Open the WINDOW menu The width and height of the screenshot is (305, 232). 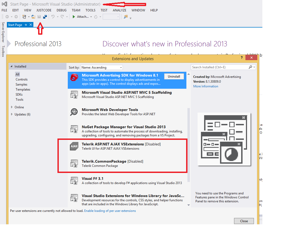click(138, 10)
